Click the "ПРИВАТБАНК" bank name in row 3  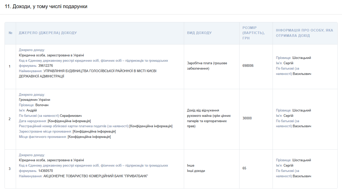(x=96, y=176)
